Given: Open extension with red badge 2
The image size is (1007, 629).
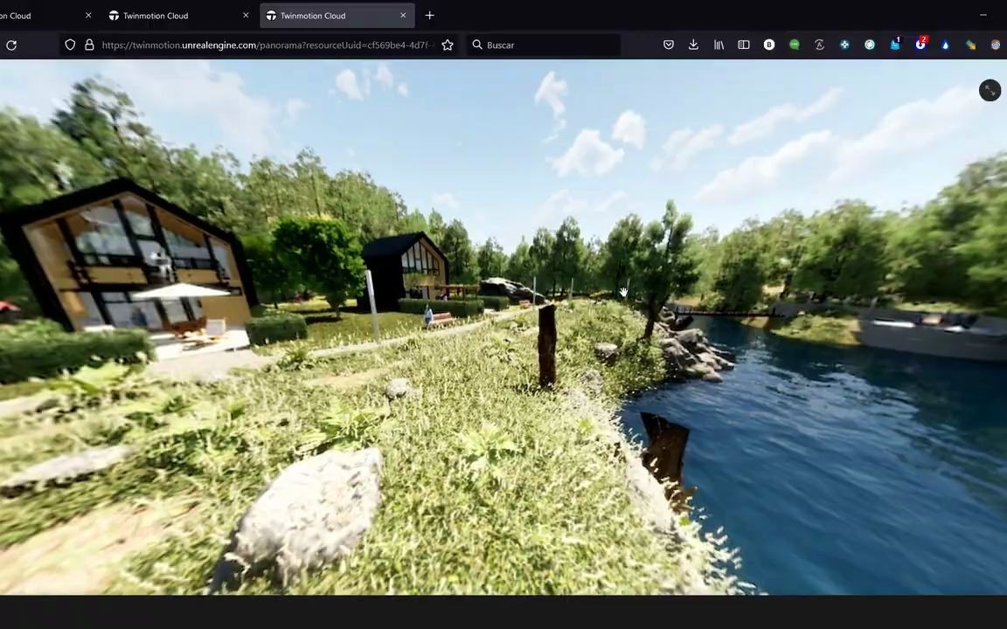Looking at the screenshot, I should coord(921,44).
